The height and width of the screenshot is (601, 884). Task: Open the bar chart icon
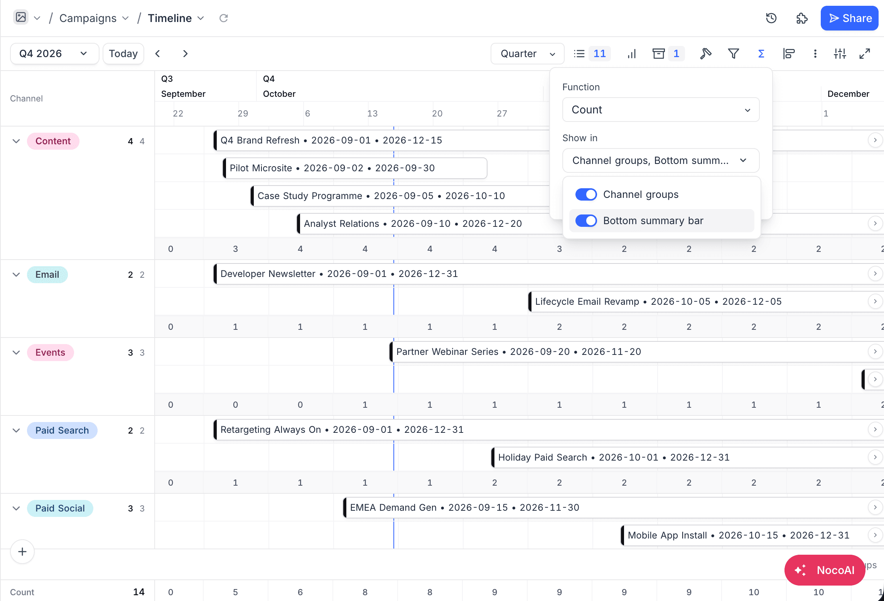click(x=631, y=54)
